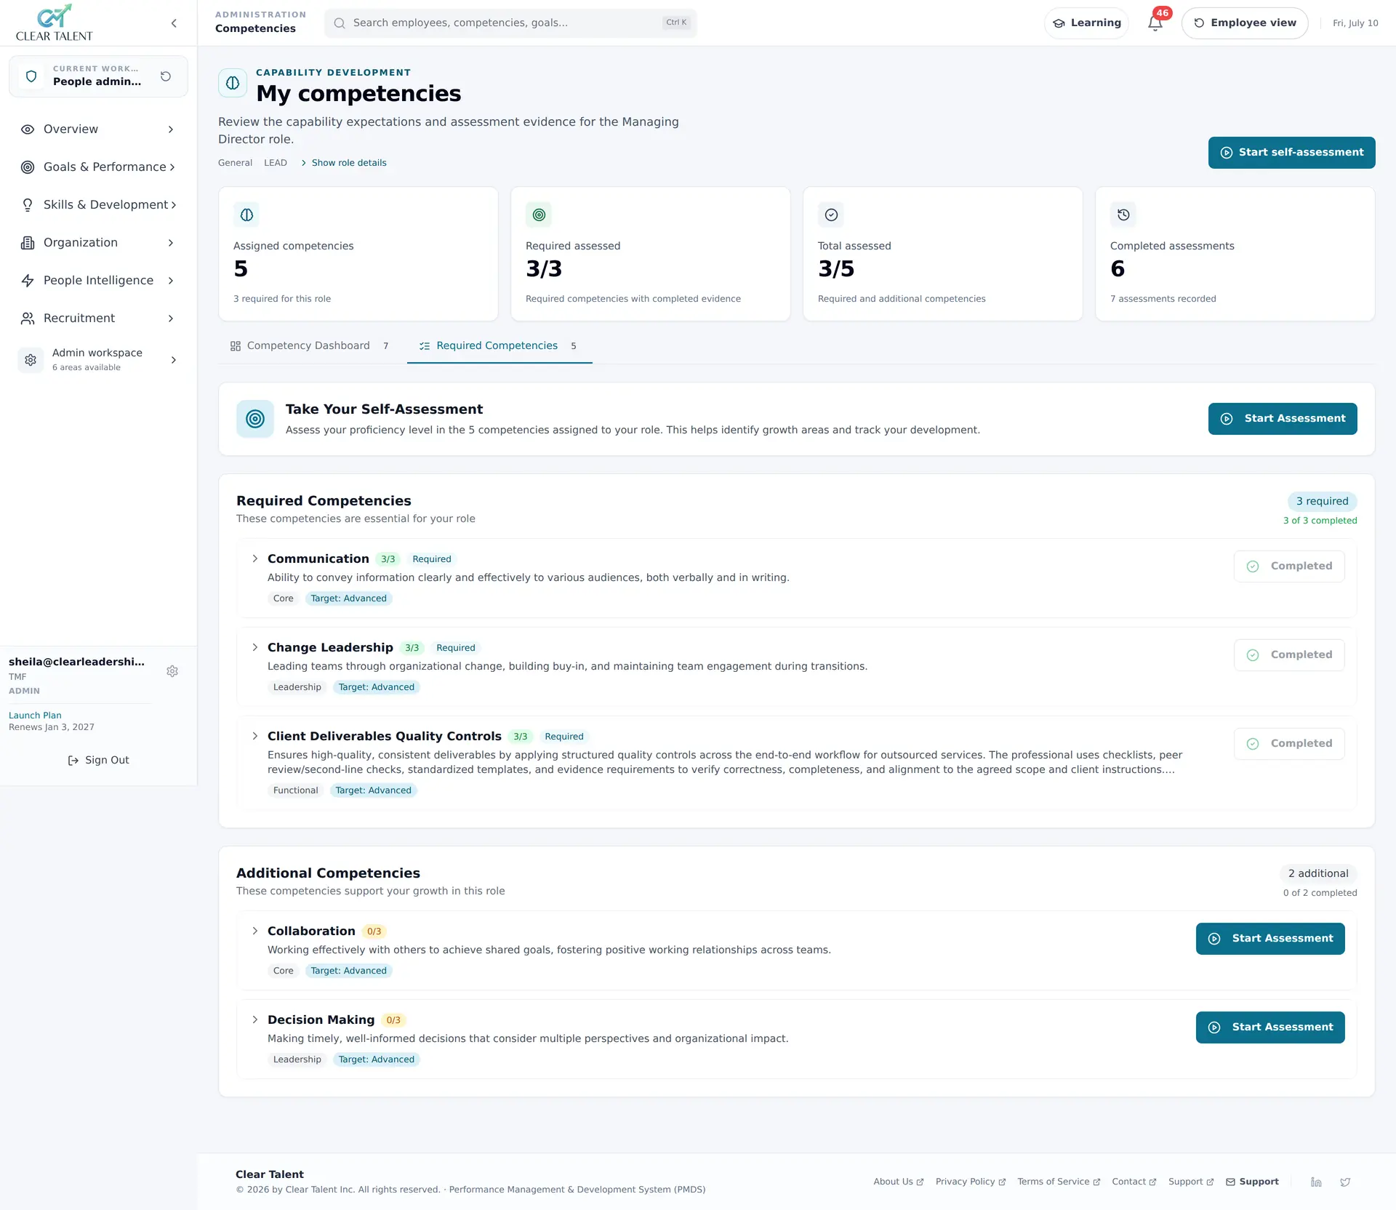Image resolution: width=1396 pixels, height=1210 pixels.
Task: Click the Take Your Self-Assessment target icon
Action: 255,419
